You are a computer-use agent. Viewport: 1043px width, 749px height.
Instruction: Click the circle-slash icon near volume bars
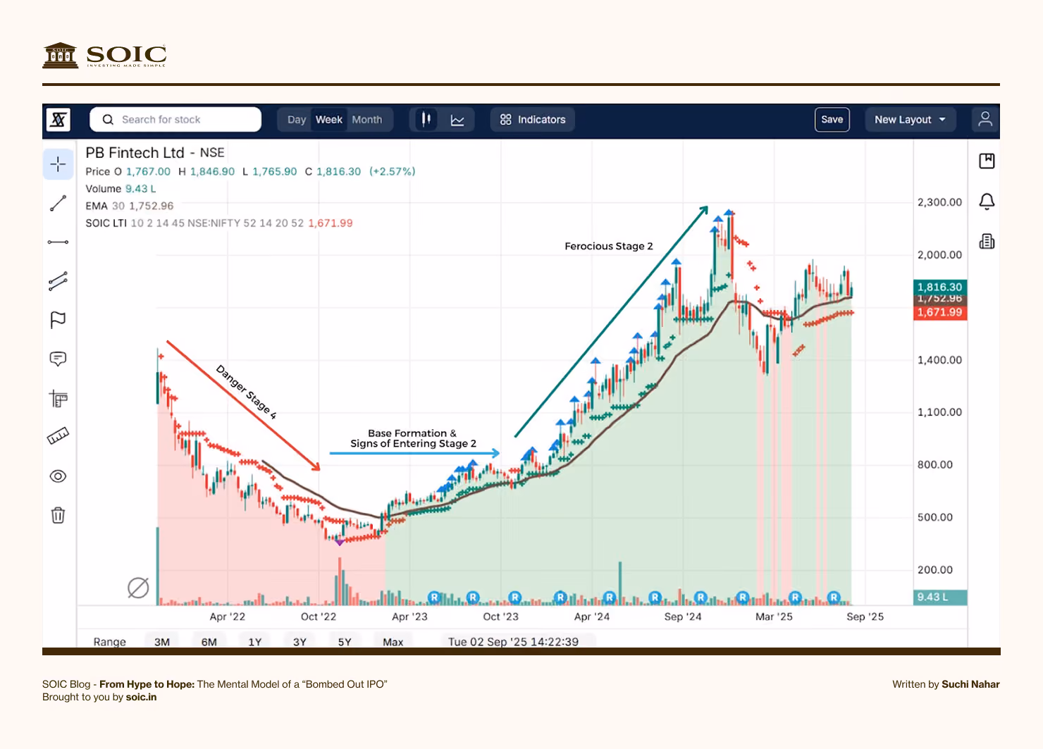click(x=138, y=588)
